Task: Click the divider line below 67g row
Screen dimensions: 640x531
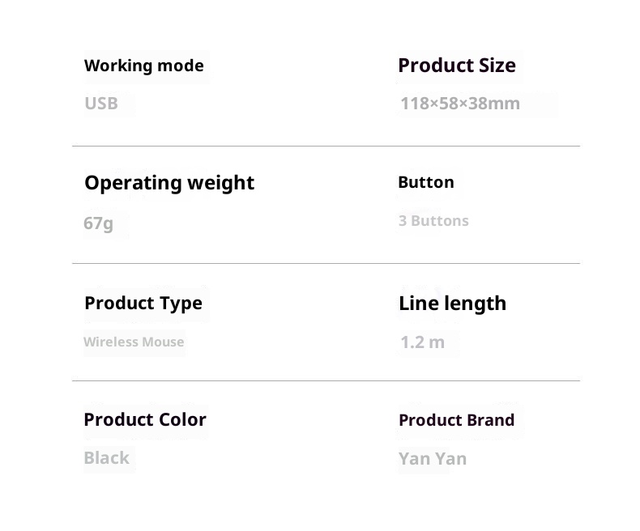Action: 326,264
